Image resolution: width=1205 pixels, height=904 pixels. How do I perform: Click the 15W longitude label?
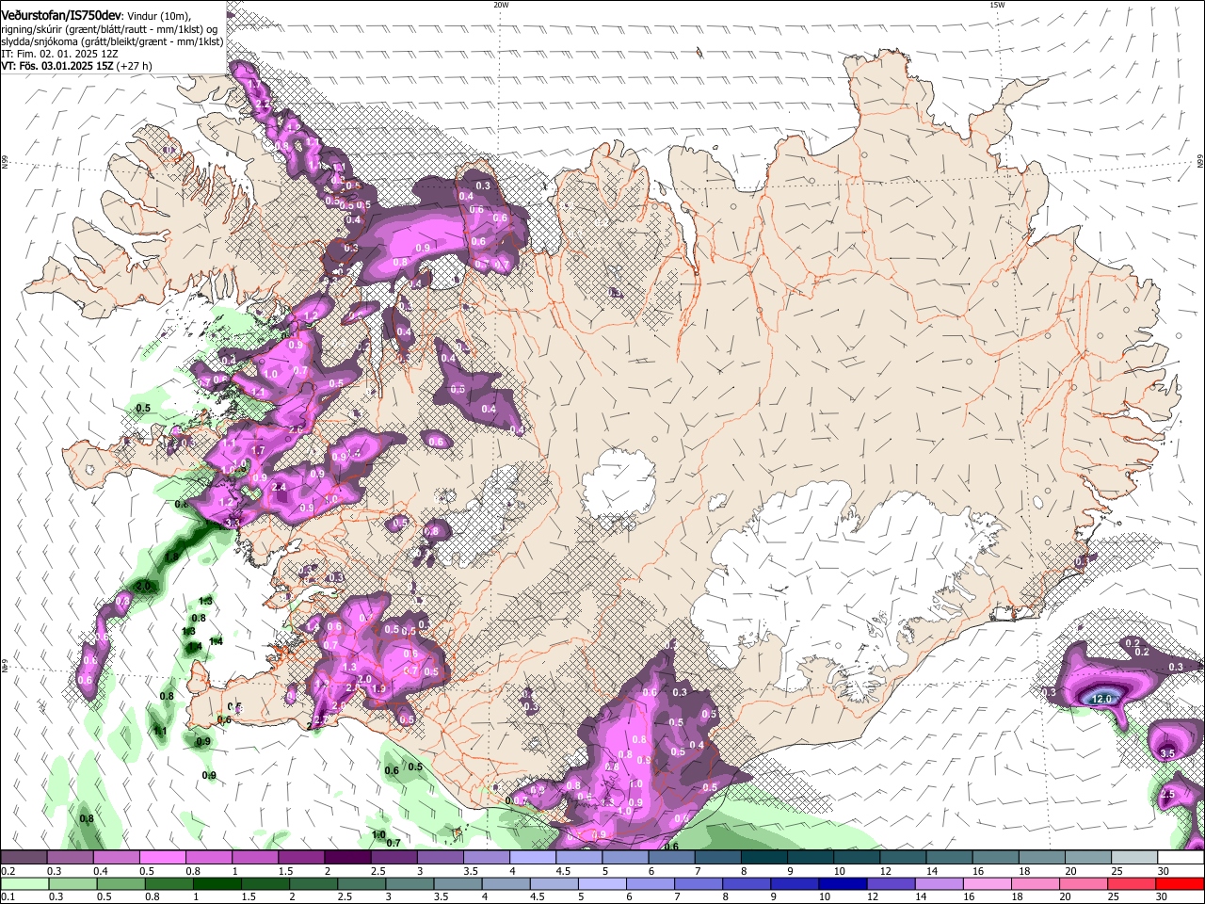(997, 5)
